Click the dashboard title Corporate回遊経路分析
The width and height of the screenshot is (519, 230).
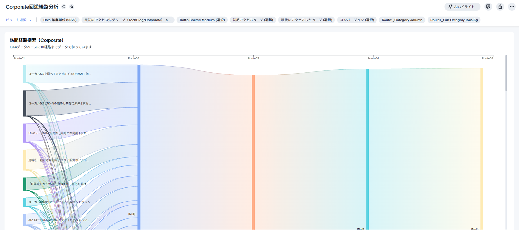[32, 7]
